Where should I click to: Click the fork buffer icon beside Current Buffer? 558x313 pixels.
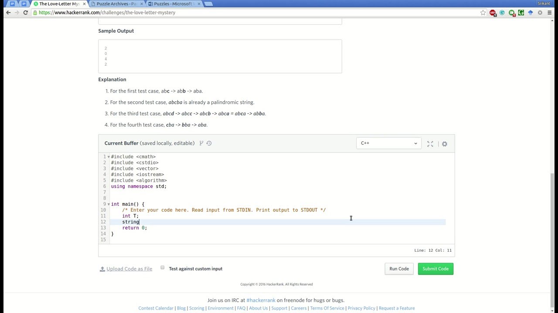(201, 143)
